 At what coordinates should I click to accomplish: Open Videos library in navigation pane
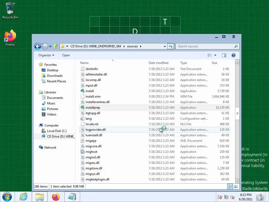coord(51,114)
